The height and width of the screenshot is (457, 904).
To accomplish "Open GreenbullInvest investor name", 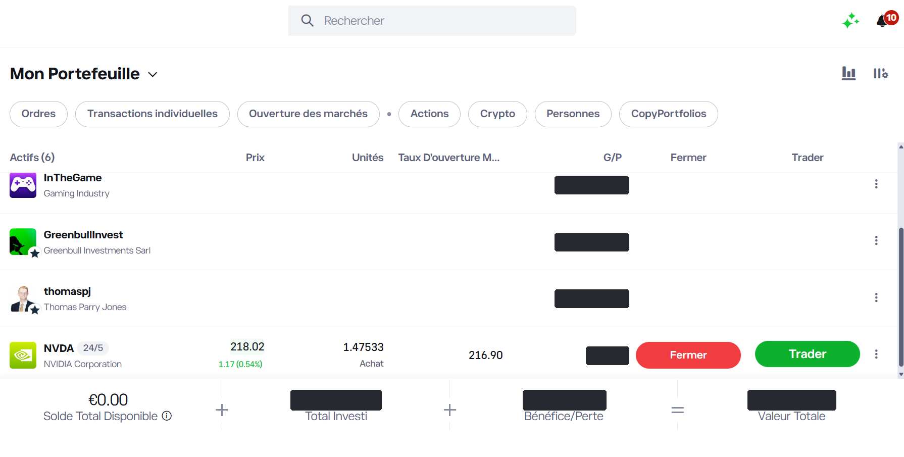I will tap(83, 235).
